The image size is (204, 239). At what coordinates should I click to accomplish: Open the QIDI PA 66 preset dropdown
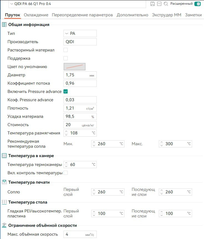(77, 4)
